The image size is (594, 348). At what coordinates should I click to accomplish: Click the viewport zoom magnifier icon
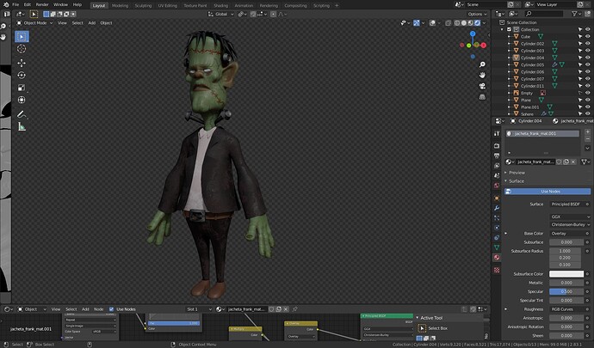click(x=482, y=64)
